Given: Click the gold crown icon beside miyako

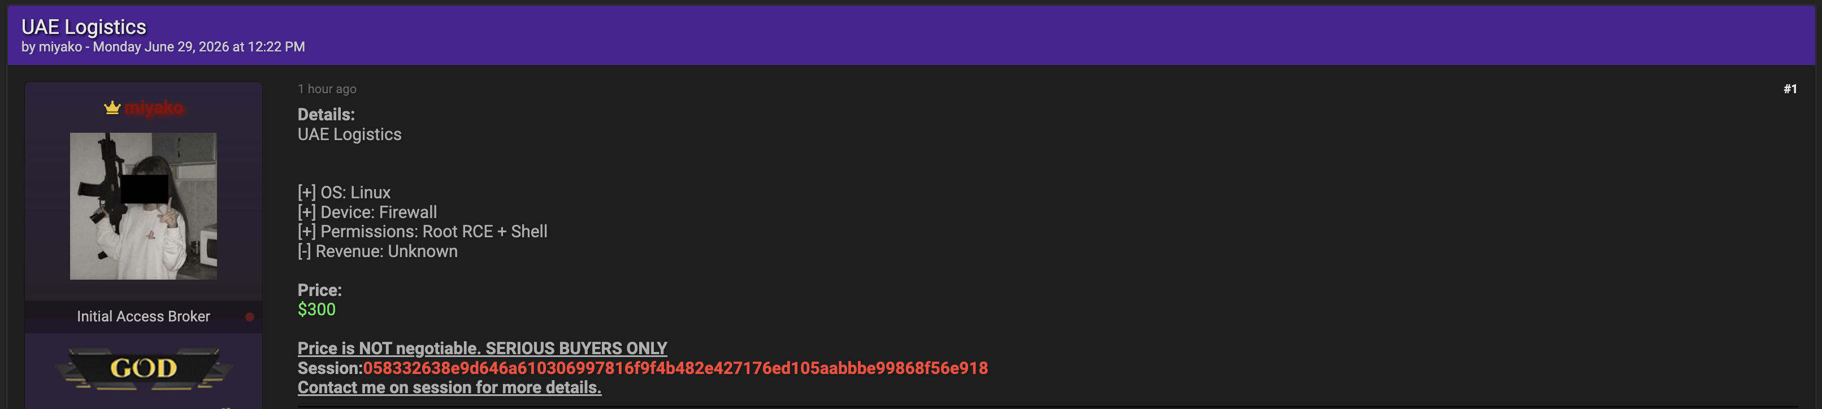Looking at the screenshot, I should (112, 107).
